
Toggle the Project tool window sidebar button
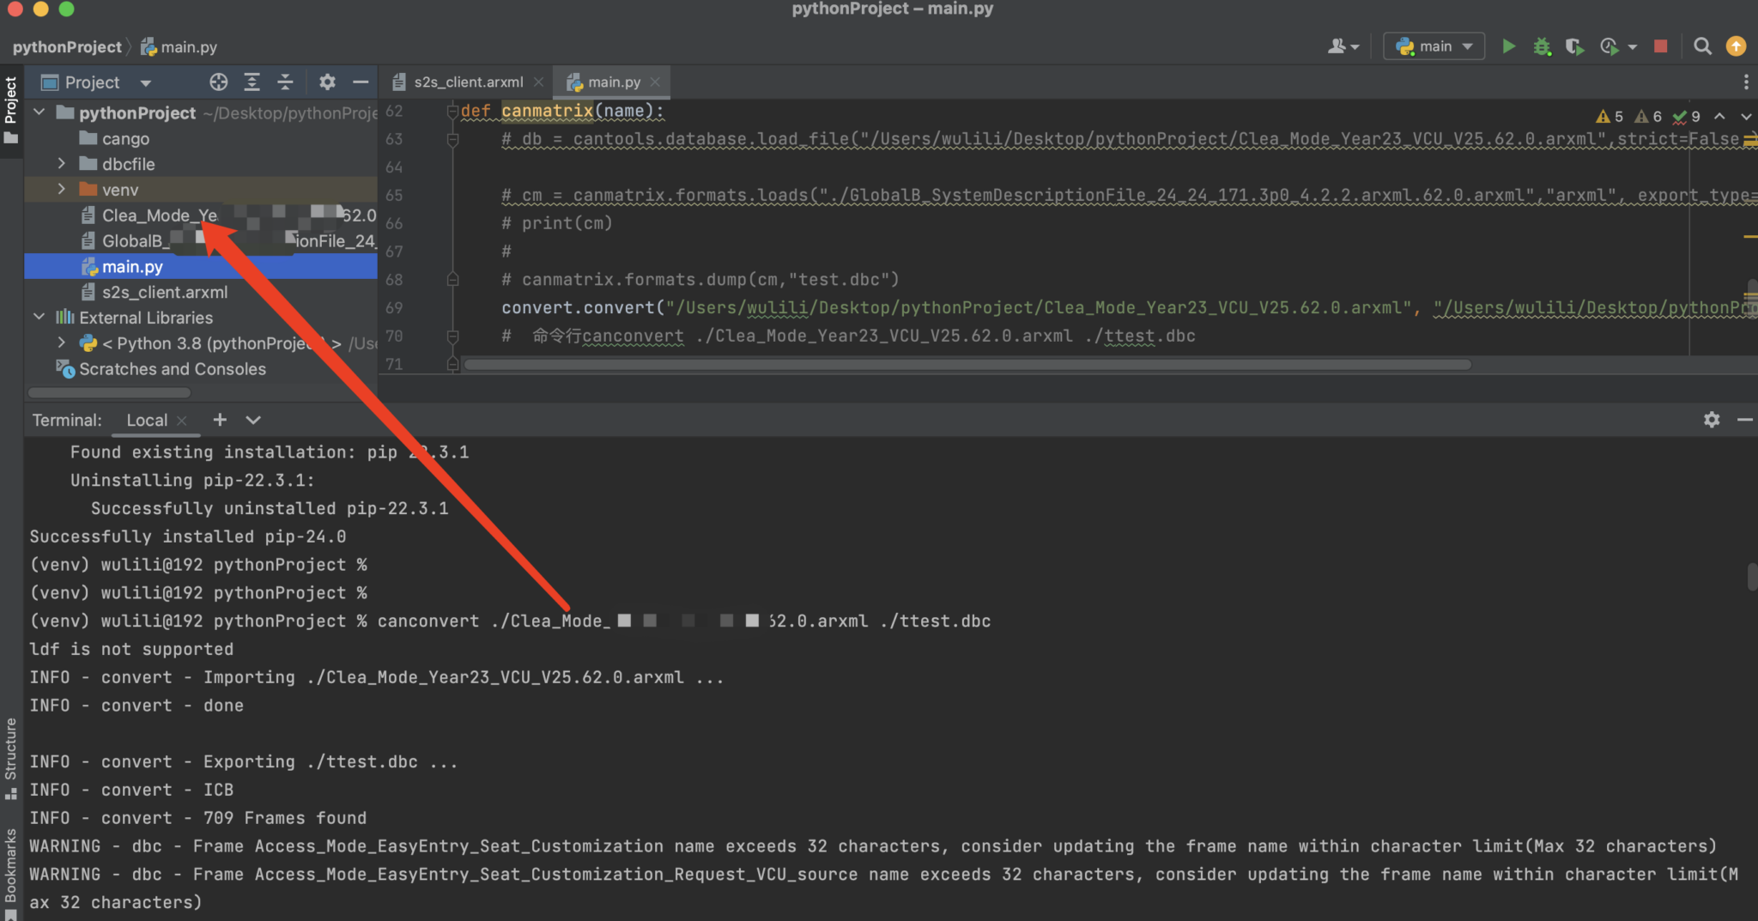(11, 108)
